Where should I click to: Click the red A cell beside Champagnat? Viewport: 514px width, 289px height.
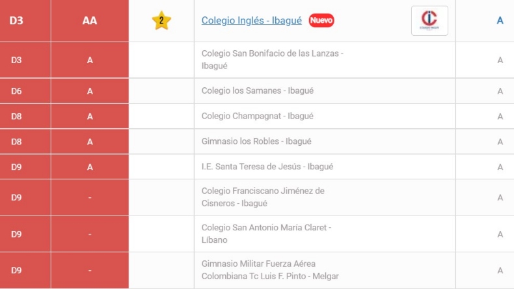click(x=90, y=117)
